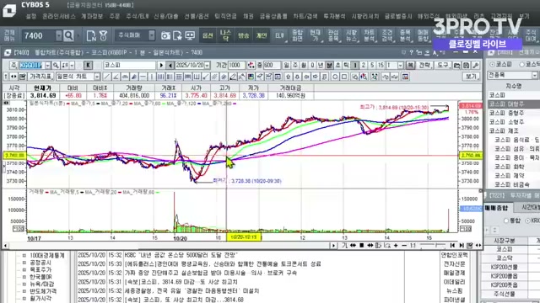Click the stock code search magnifier in chart toolbar
This screenshot has width=540, height=303.
pos(56,66)
